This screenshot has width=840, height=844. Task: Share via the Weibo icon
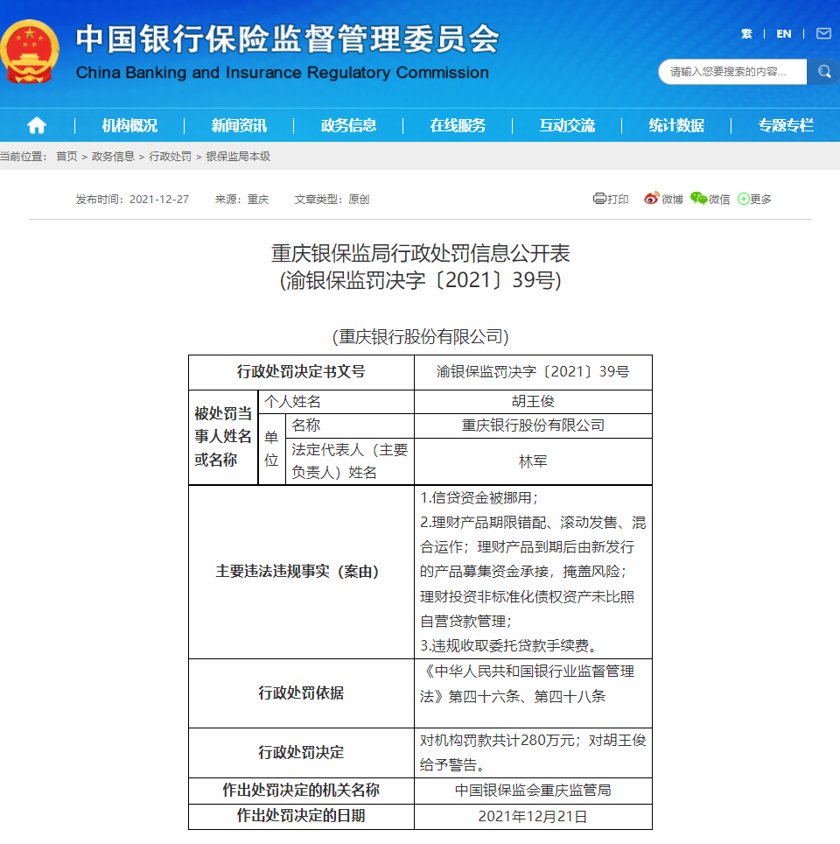click(651, 199)
